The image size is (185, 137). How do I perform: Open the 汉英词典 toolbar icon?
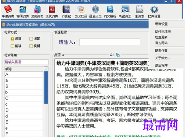click(37, 12)
